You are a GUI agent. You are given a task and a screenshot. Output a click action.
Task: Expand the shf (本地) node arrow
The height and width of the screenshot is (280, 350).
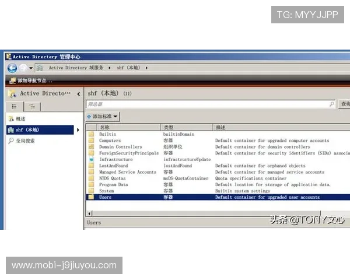pos(78,129)
